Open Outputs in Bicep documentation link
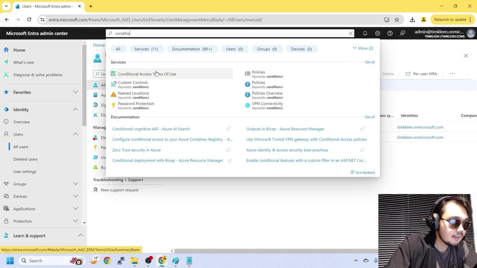Viewport: 477px width, 268px height. pos(285,129)
